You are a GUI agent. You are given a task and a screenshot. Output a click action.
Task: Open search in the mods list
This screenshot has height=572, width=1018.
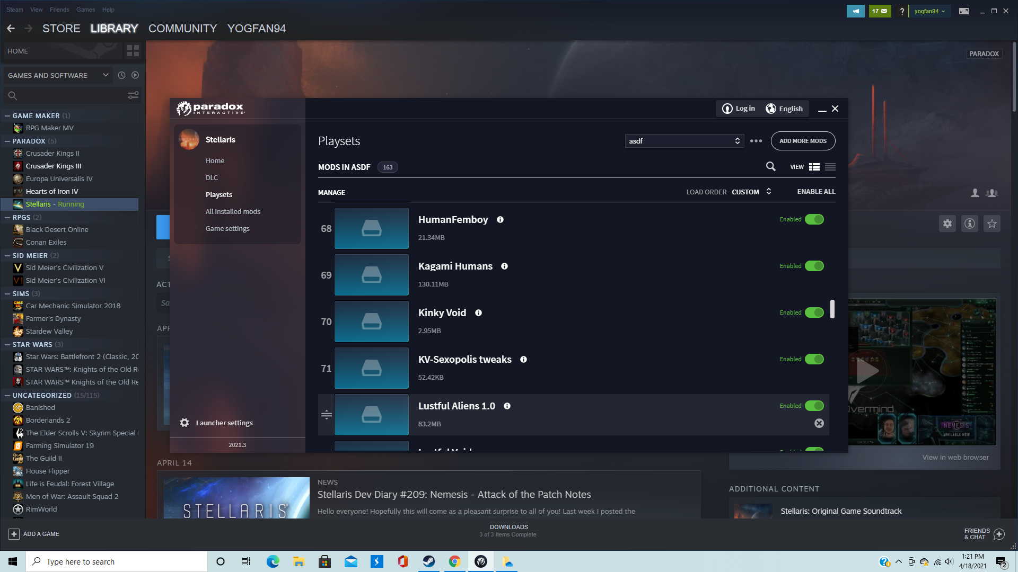770,167
